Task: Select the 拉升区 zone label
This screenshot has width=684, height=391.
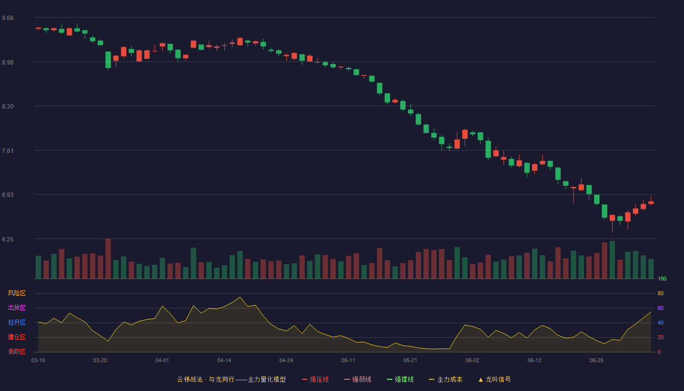Action: click(x=17, y=323)
